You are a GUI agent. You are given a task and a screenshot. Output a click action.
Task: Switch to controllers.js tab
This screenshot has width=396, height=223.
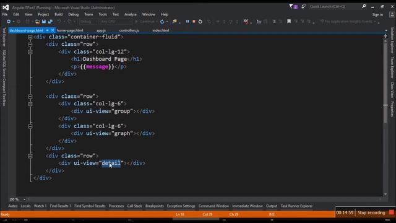[129, 30]
